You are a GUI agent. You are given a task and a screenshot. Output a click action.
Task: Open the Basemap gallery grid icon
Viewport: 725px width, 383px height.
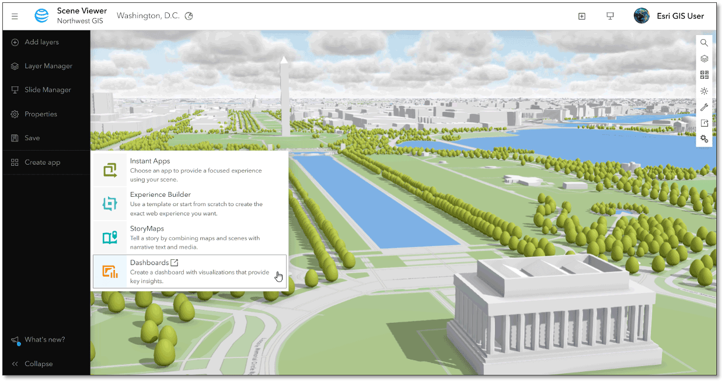click(x=705, y=75)
